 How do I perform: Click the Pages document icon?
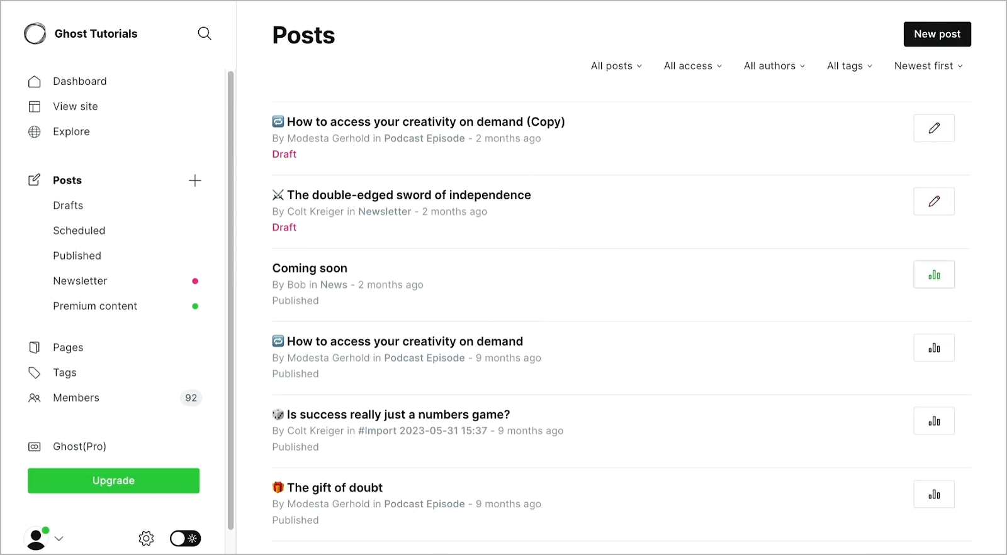tap(35, 348)
